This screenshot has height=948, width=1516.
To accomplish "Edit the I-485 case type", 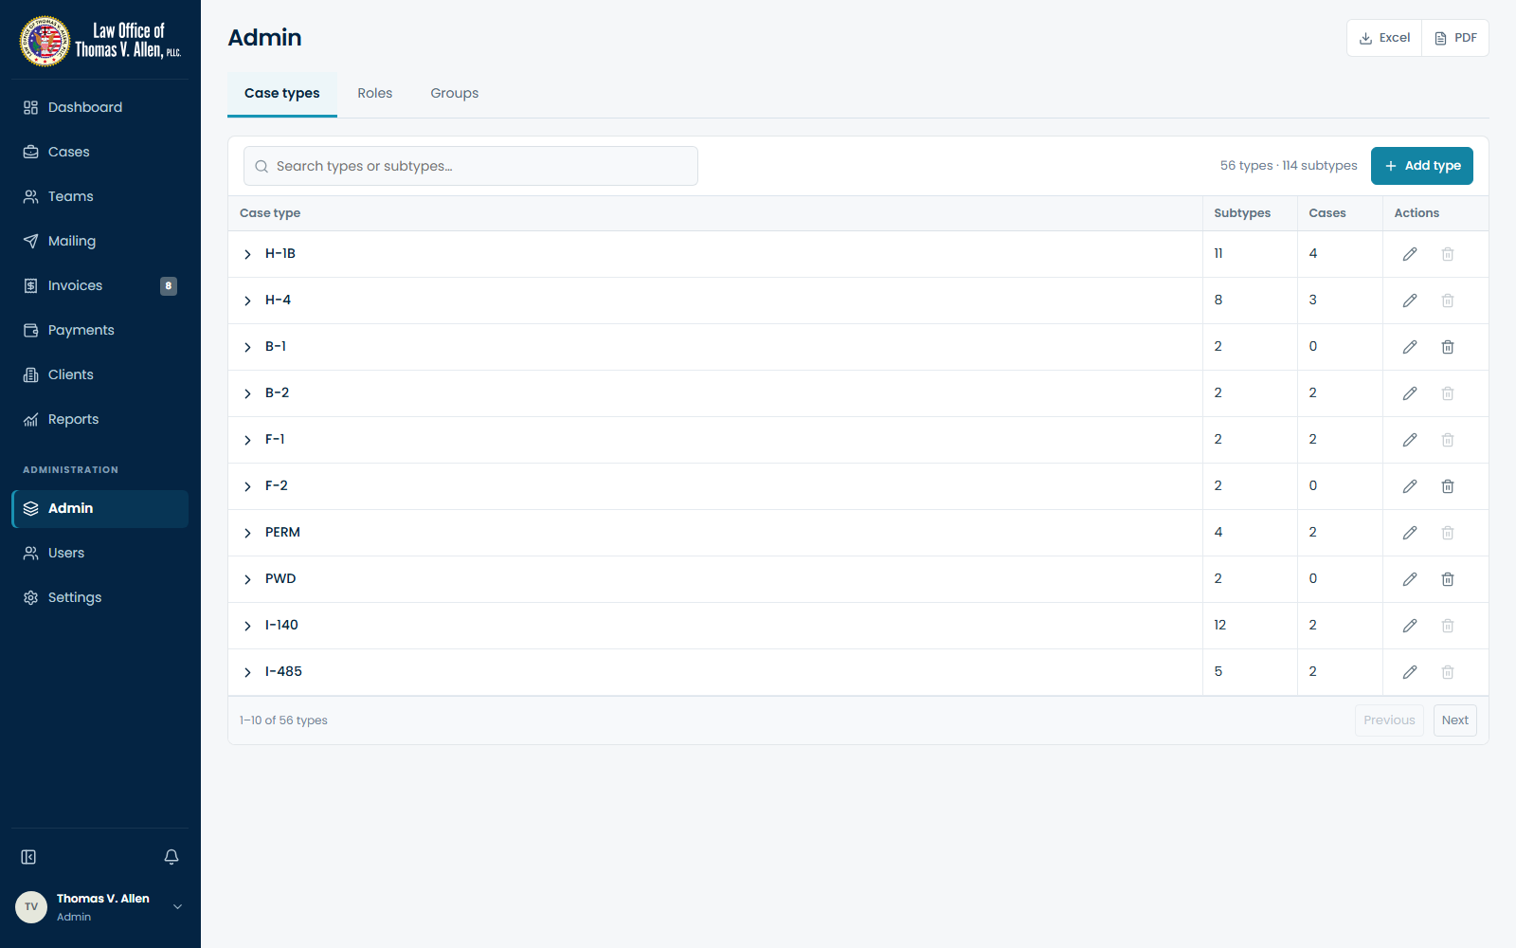I will (1410, 672).
